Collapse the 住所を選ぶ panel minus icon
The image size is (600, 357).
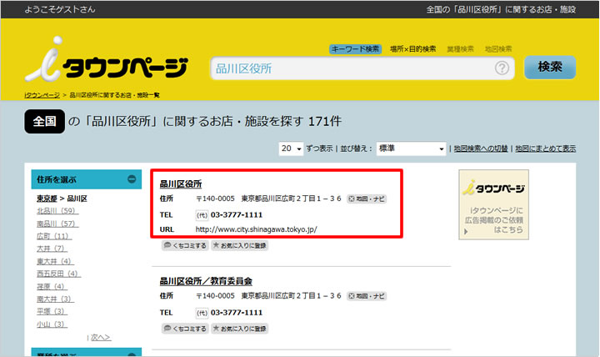(132, 178)
